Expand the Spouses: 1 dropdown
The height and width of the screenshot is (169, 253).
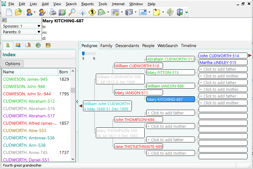tap(39, 26)
